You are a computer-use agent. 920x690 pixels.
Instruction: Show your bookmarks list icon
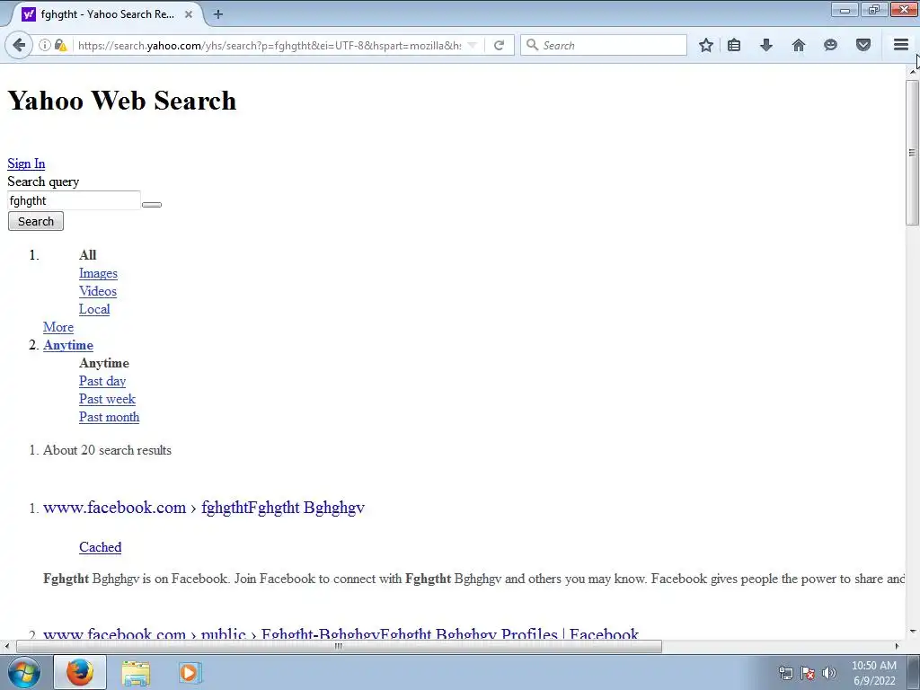point(733,45)
